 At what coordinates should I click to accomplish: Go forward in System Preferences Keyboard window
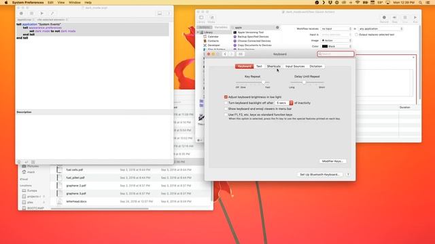tap(231, 54)
